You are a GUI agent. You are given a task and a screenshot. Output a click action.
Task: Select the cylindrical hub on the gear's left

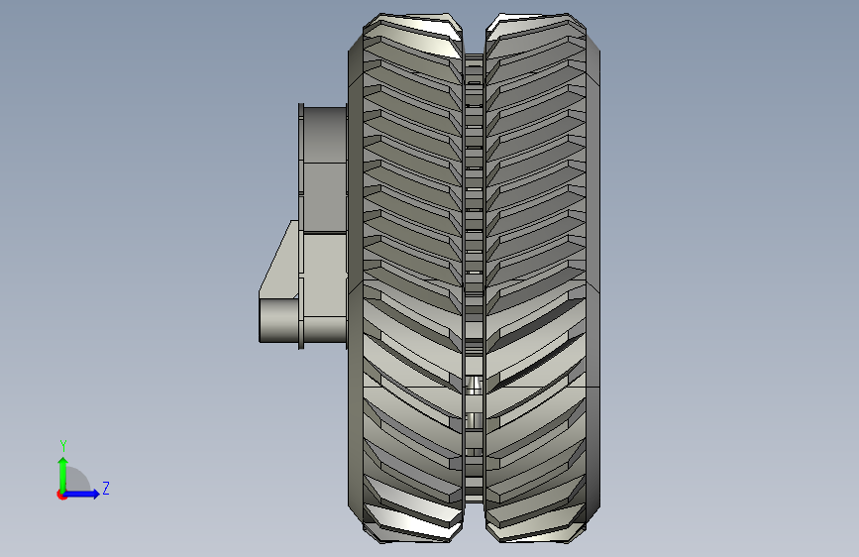click(323, 226)
